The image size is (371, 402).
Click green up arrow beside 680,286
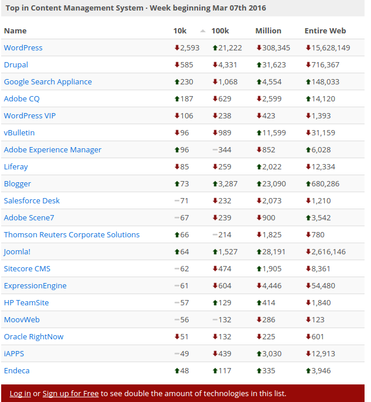[308, 183]
